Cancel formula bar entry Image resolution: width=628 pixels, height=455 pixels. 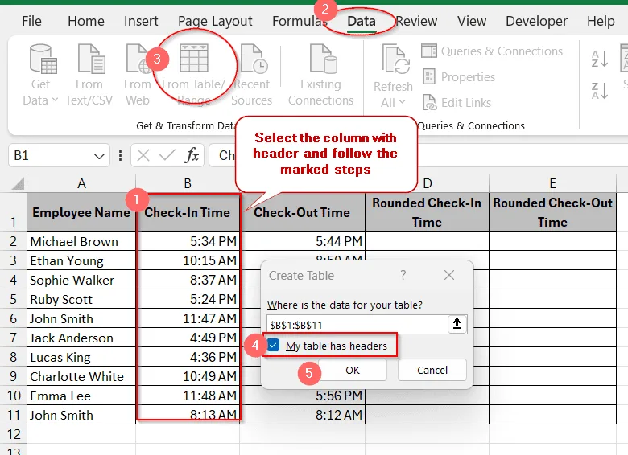143,155
